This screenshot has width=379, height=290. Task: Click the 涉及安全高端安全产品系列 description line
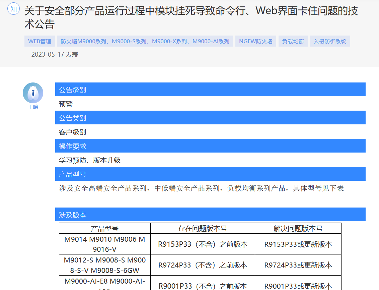pyautogui.click(x=201, y=188)
